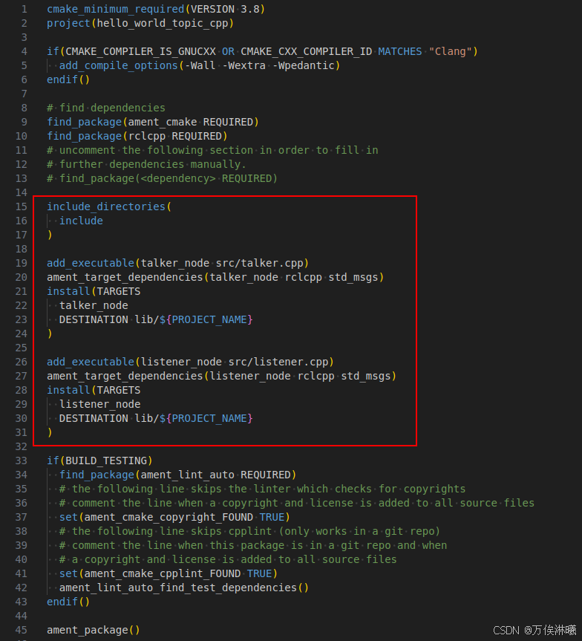The image size is (582, 641).
Task: Click "if(BUILD_TESTING)" on line 33
Action: click(99, 461)
